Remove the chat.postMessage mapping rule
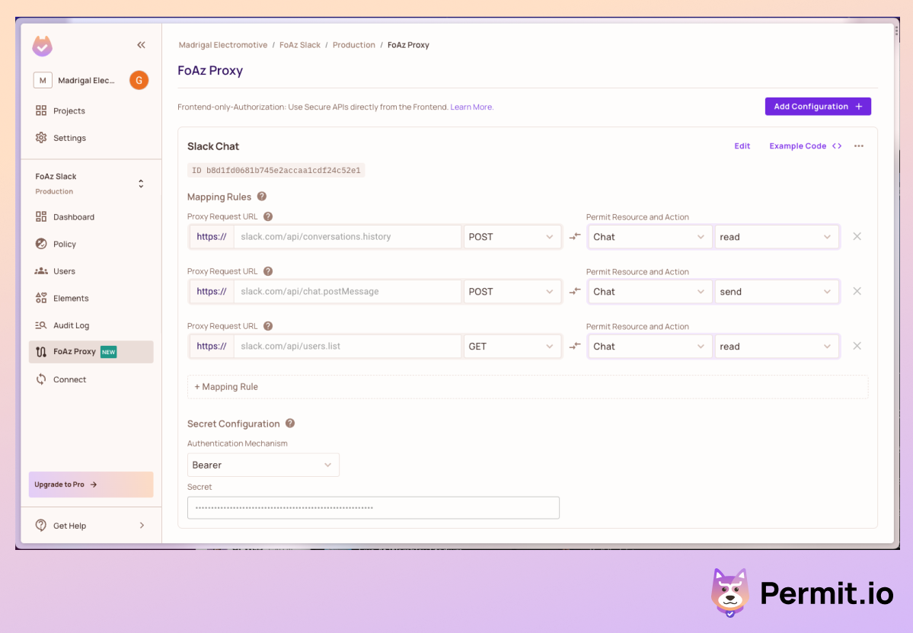Screen dimensions: 913x633 pyautogui.click(x=857, y=291)
